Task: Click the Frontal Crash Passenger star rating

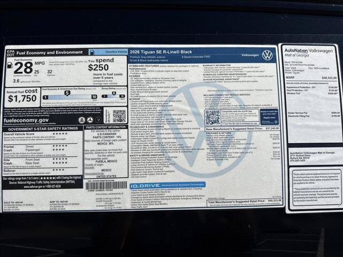Action: [x=58, y=150]
